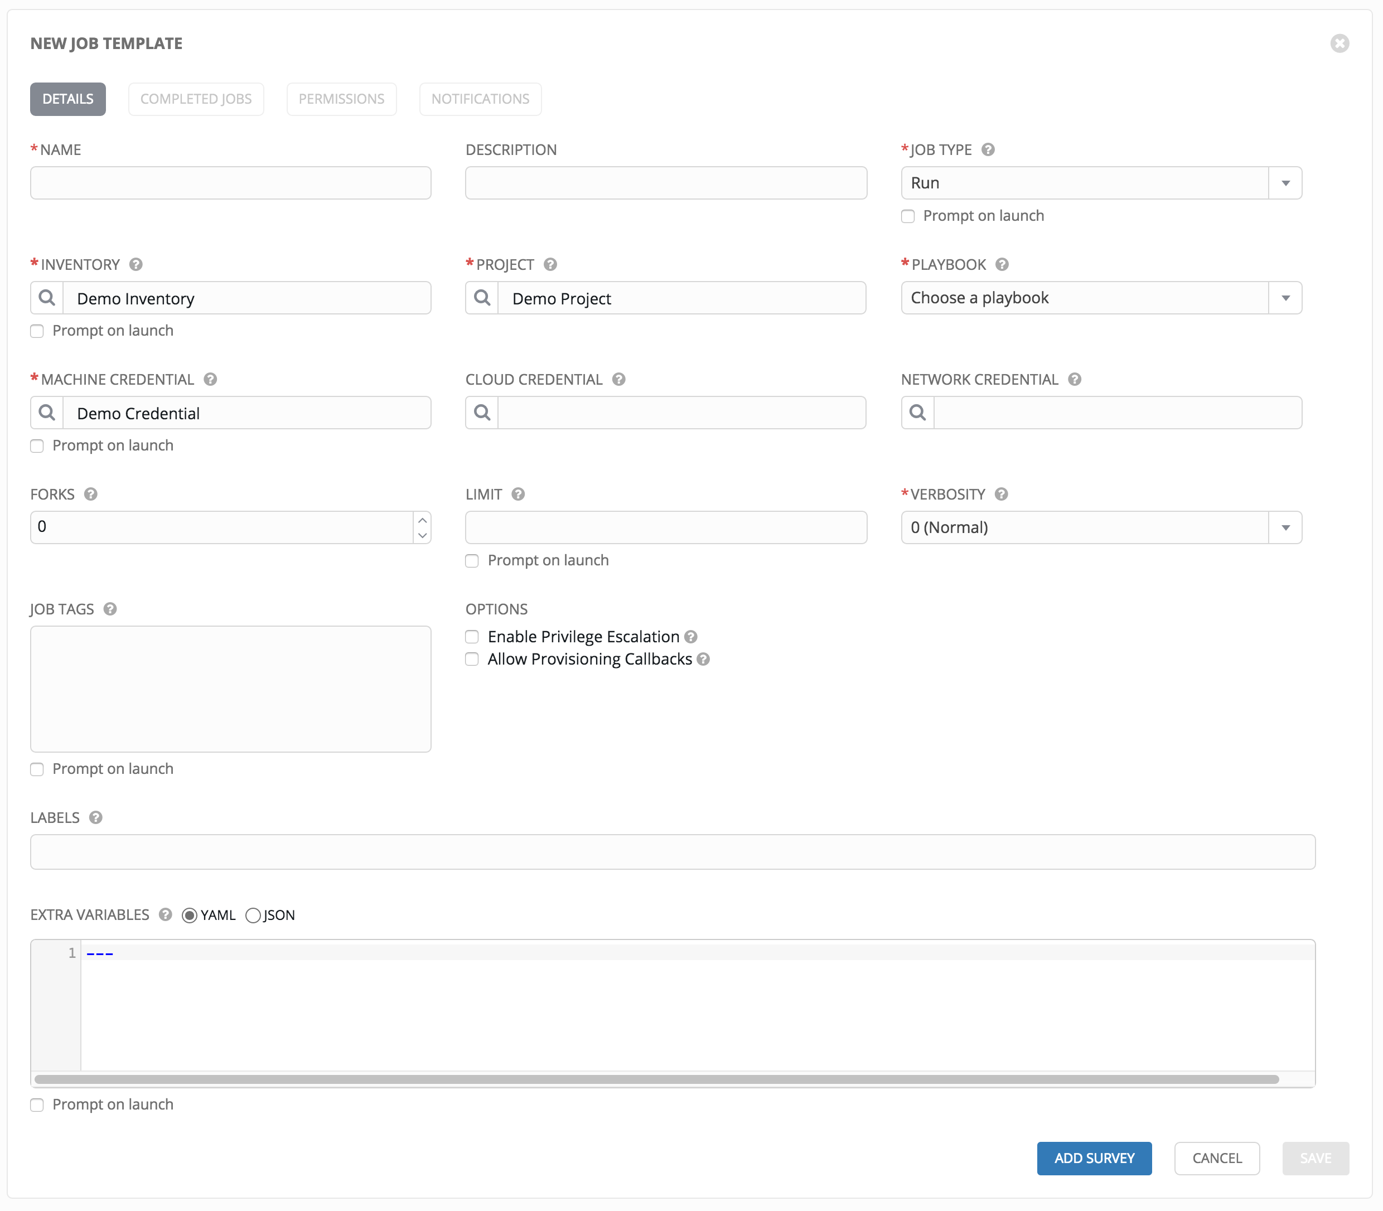
Task: Expand the Verbosity level dropdown
Action: point(1284,527)
